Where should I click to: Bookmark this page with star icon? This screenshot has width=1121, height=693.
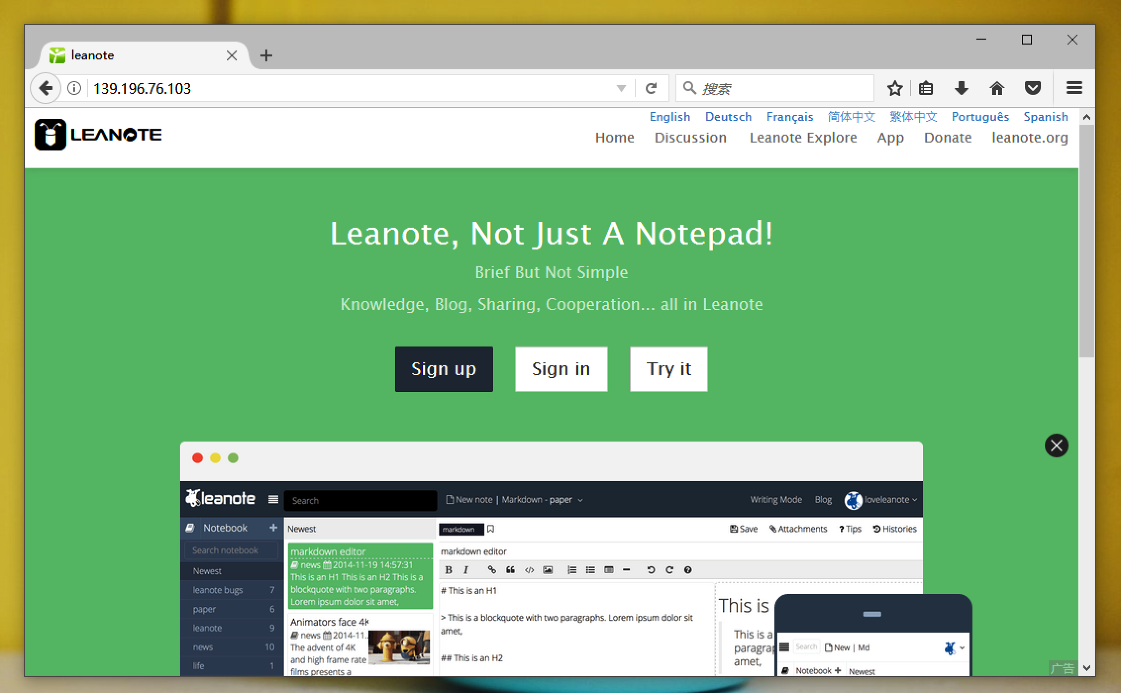(895, 89)
